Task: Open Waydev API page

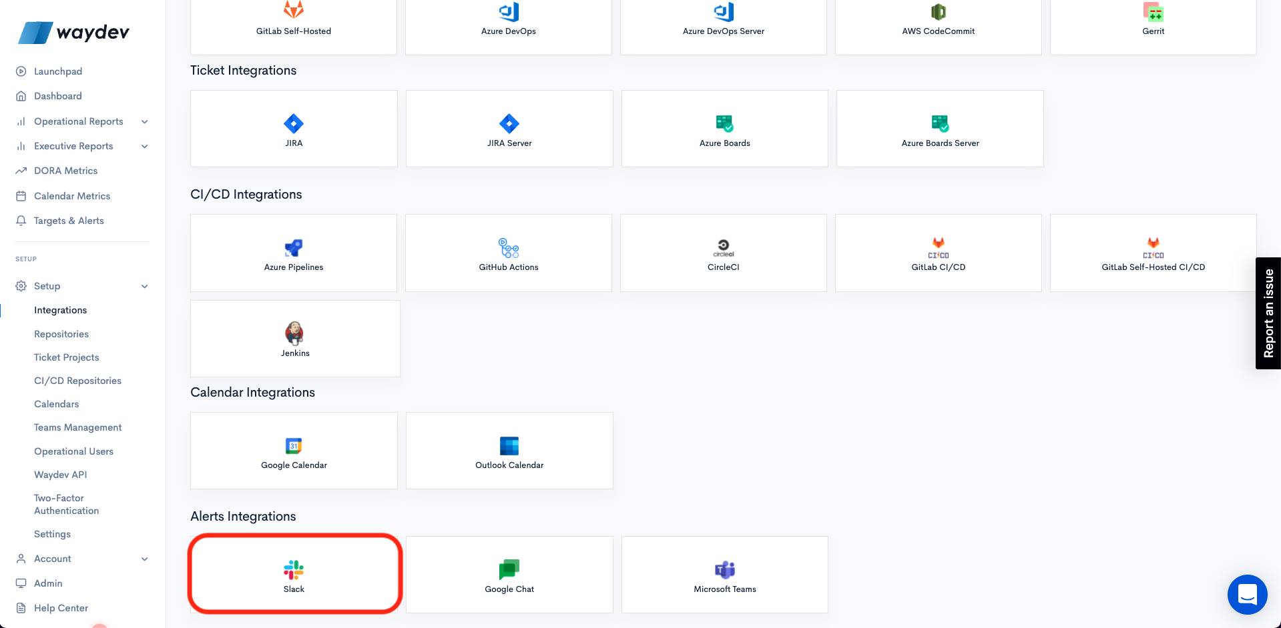Action: pyautogui.click(x=61, y=475)
